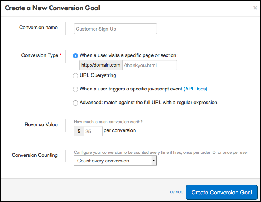Click the revenue value amount field
This screenshot has width=261, height=202.
[x=93, y=131]
